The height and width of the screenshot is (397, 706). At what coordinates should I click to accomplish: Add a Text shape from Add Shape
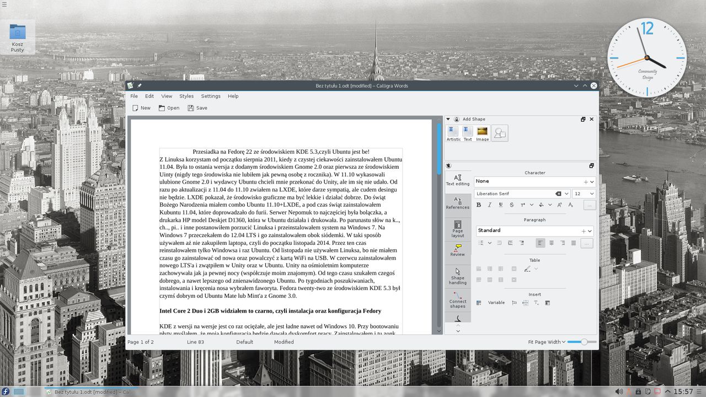click(467, 133)
